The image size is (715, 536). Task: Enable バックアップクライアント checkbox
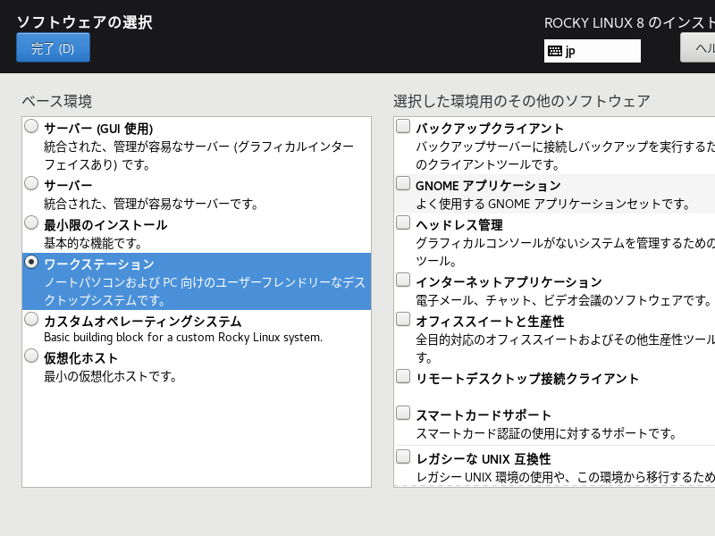coord(403,126)
